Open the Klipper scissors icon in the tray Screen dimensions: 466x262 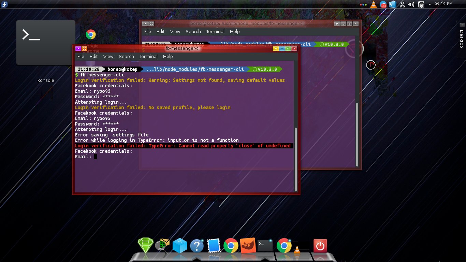click(x=403, y=4)
